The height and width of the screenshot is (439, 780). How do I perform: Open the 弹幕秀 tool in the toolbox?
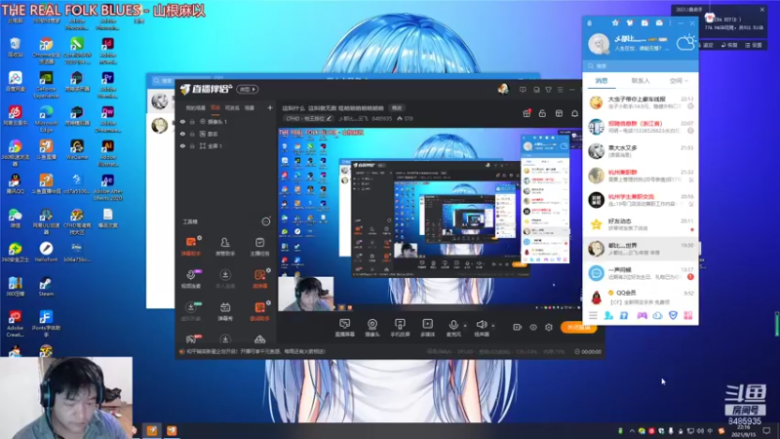(x=225, y=311)
